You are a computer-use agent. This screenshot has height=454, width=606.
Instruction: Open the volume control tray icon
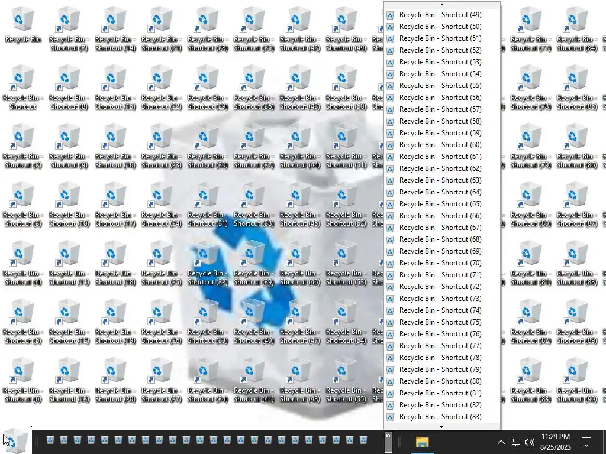[530, 442]
